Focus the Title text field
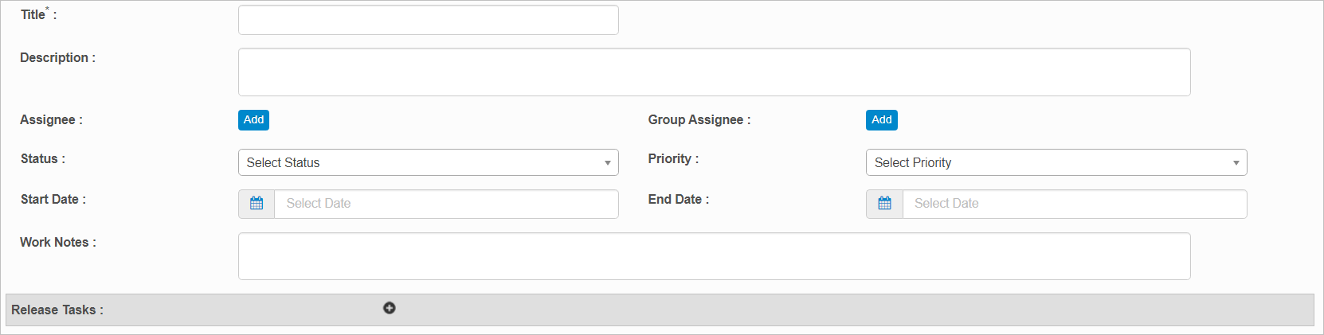 [x=428, y=20]
